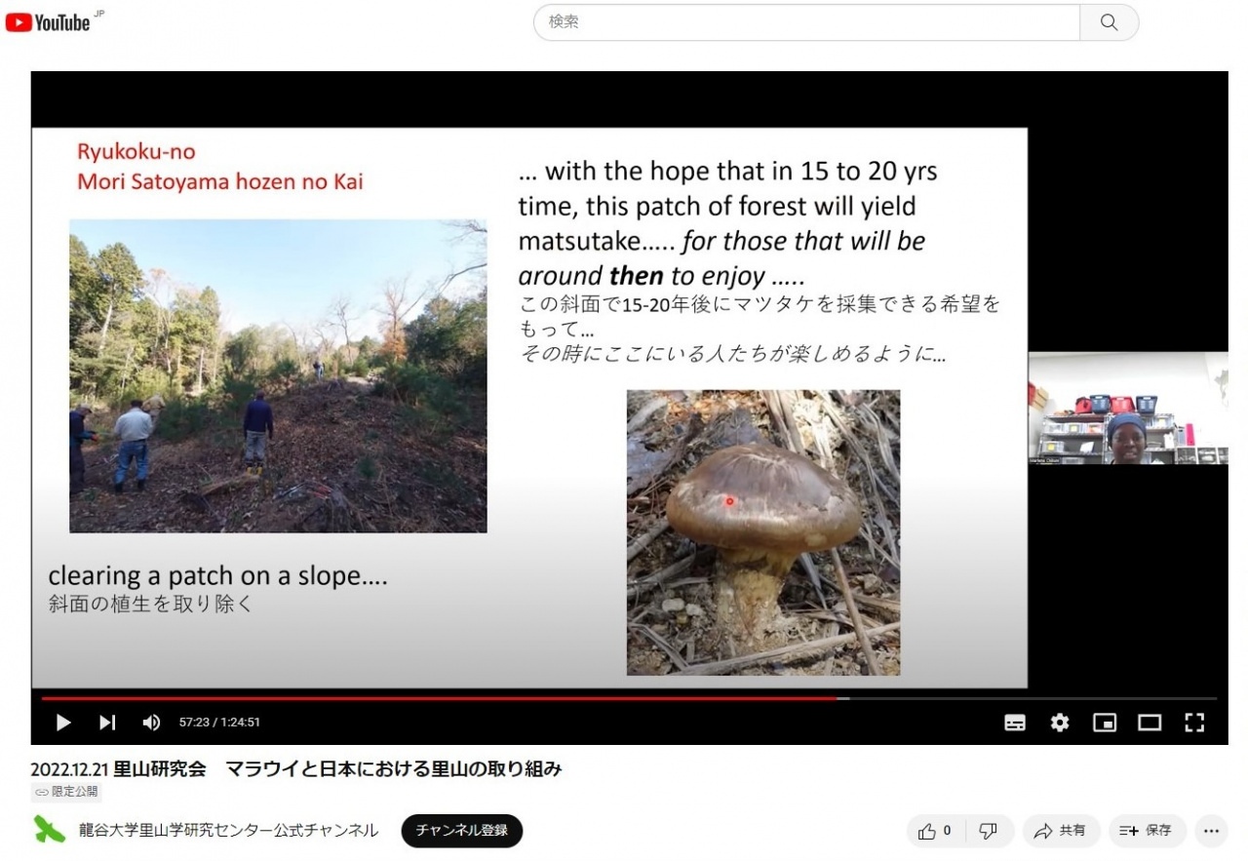Switch to theater mode view

click(1150, 723)
